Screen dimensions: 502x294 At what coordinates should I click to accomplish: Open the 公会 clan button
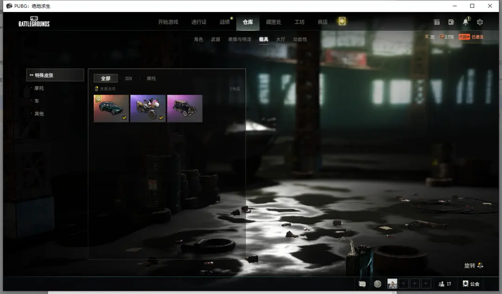(471, 284)
